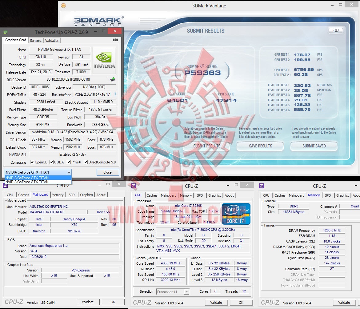Switch to the Validation tab in GPU-Z
The height and width of the screenshot is (309, 360).
[52, 41]
